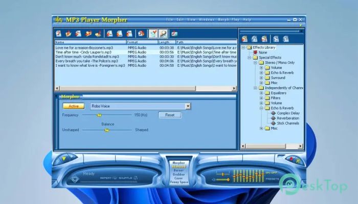The image size is (358, 204).
Task: Click the third effects library toolbar icon
Action: click(264, 39)
